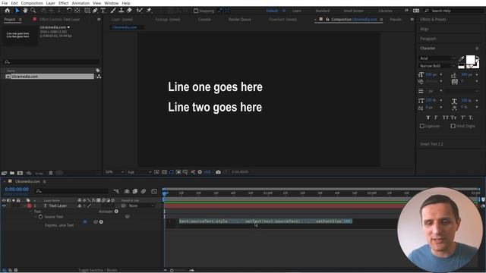The height and width of the screenshot is (273, 486).
Task: Switch to Effect Controls Text Layer tab
Action: click(59, 19)
